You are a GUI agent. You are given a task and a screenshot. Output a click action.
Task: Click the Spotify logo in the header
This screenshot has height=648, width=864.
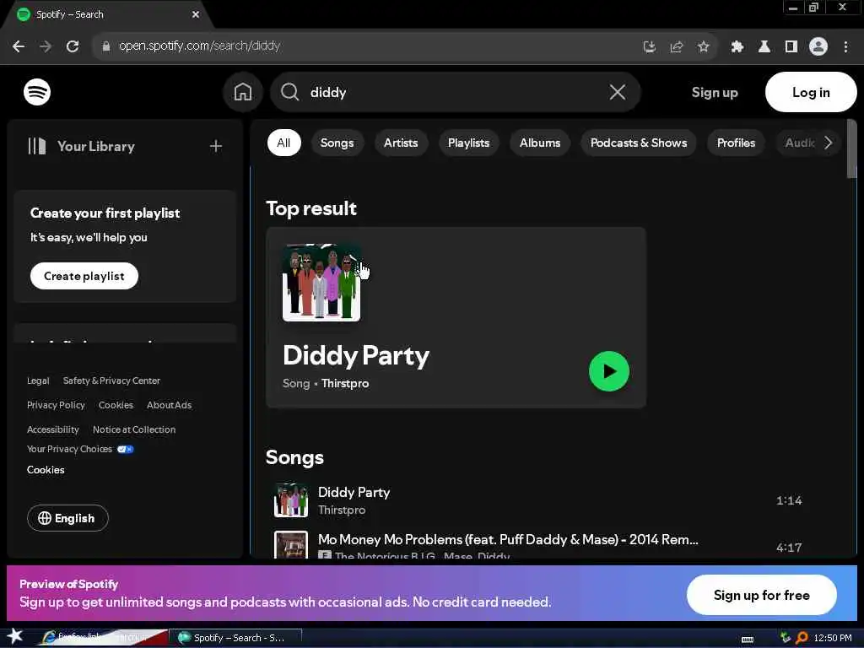[x=37, y=92]
